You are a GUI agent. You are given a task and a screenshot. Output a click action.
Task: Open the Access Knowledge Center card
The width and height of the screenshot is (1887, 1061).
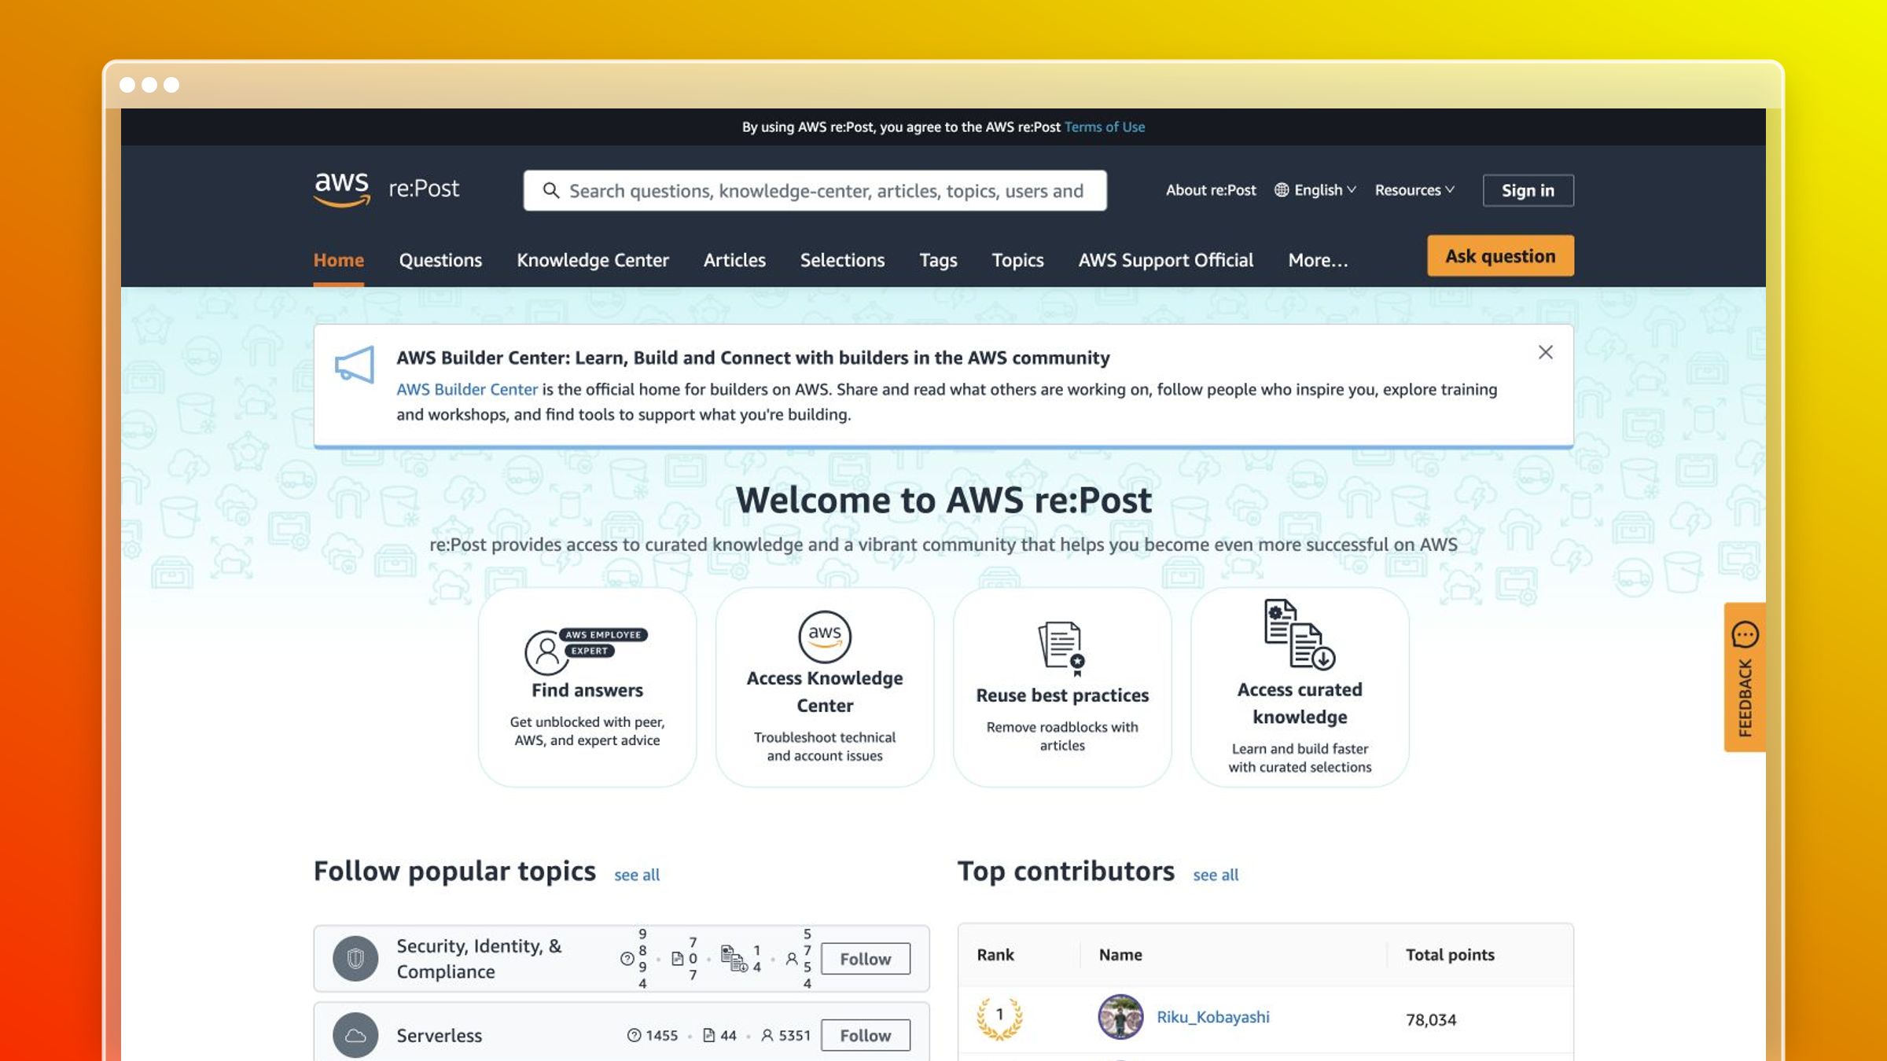pos(825,687)
